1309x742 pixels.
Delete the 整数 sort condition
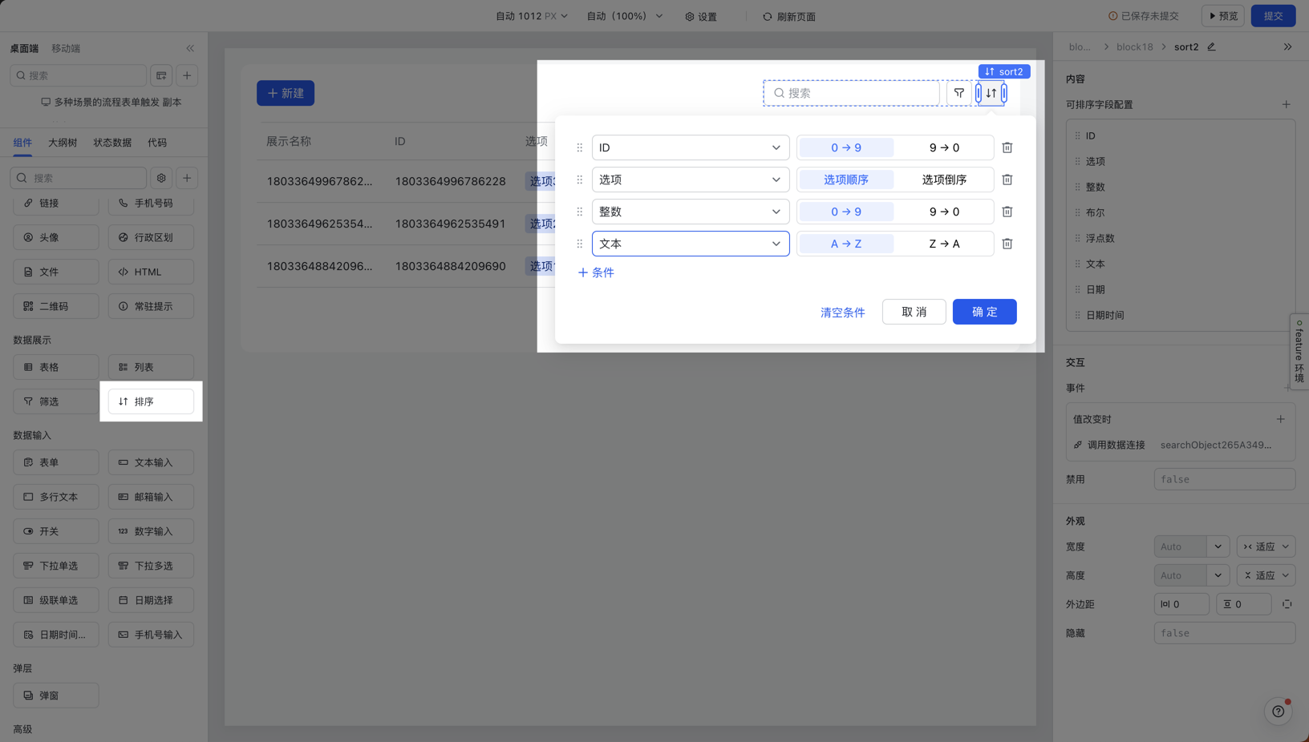click(x=1007, y=212)
